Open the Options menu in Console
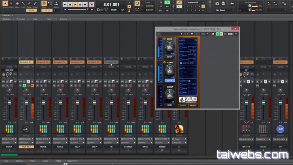 coord(63,19)
